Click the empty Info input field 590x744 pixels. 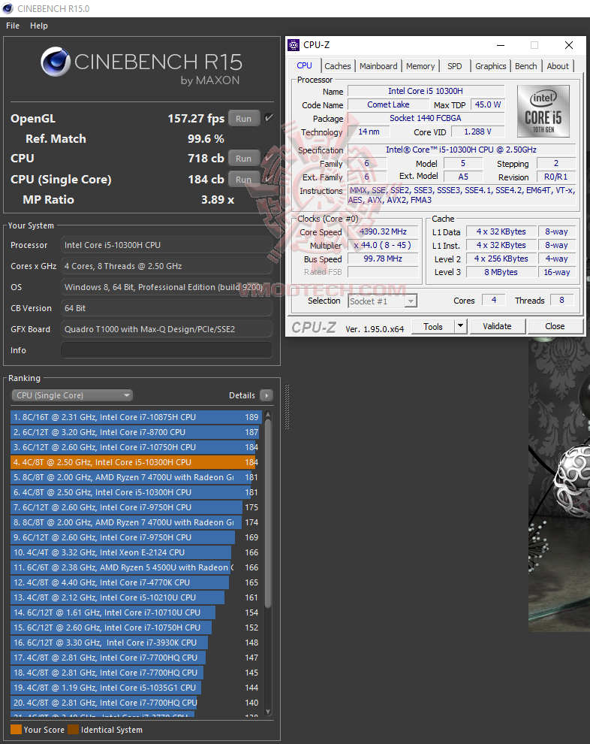click(x=167, y=350)
